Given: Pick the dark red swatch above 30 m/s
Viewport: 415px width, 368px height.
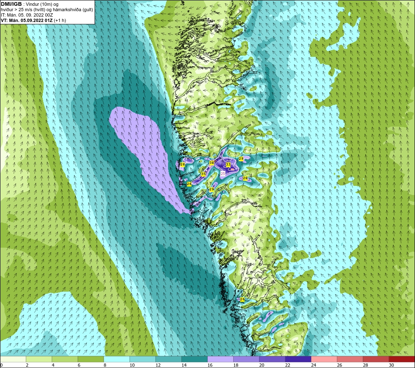Looking at the screenshot, I should click(402, 359).
